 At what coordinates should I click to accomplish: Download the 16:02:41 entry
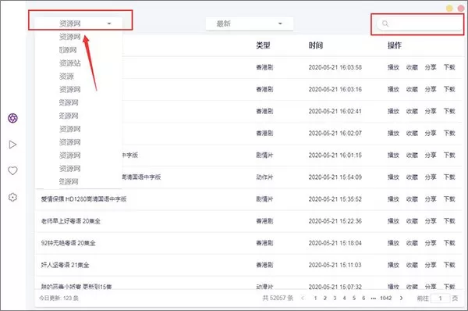[449, 111]
